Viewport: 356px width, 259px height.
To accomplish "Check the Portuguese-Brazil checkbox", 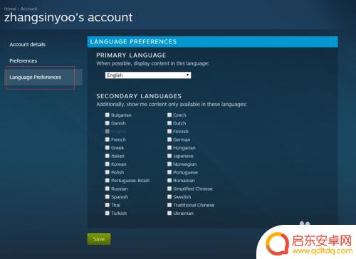I will (108, 180).
